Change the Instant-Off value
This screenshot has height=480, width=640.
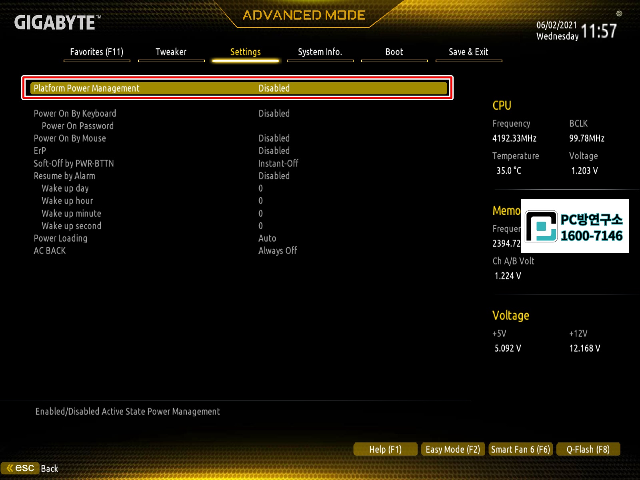278,164
